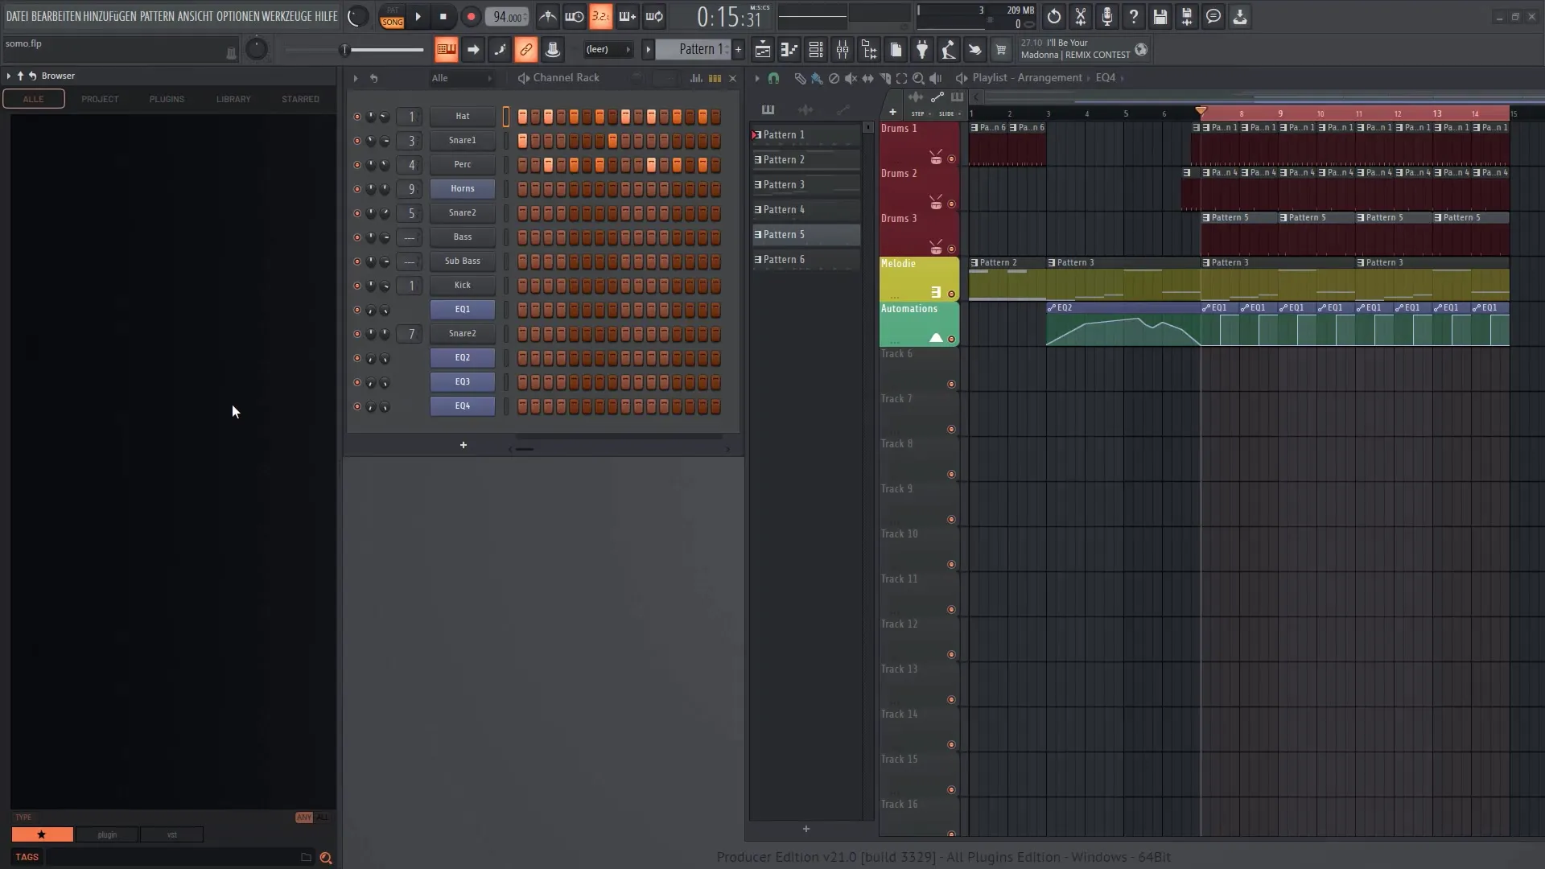This screenshot has width=1545, height=869.
Task: Open Playlist options menu arrow
Action: tap(756, 78)
